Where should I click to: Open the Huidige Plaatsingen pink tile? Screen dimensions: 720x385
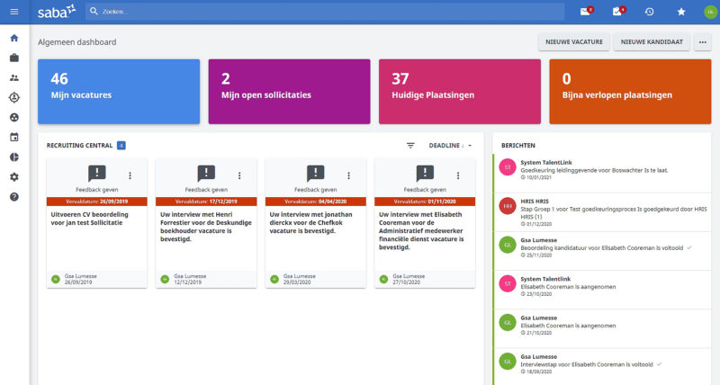(460, 91)
